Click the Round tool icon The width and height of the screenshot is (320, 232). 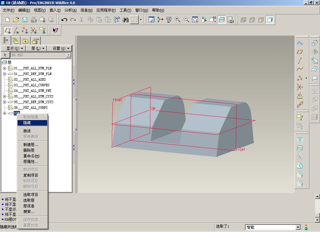300,175
